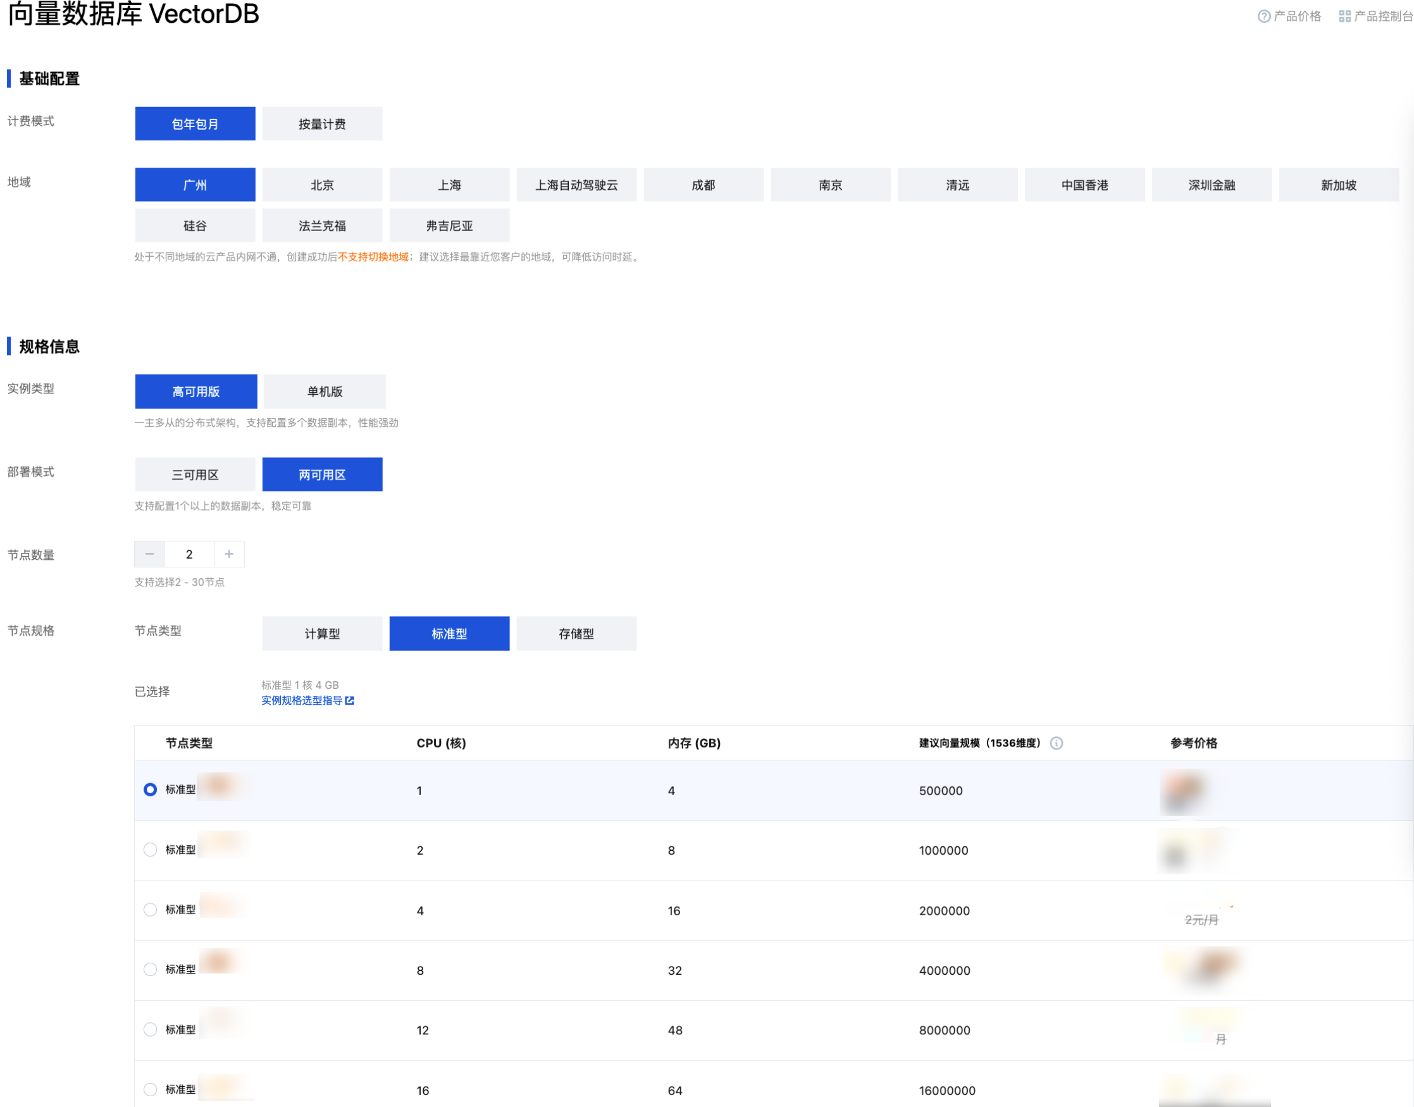This screenshot has width=1414, height=1107.
Task: Click the 8000000 vector scale cell
Action: click(944, 1030)
